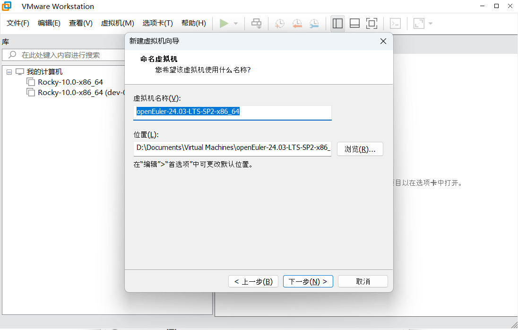Open the snapshot manager wrench icon
Viewport: 518px width, 330px height.
[x=314, y=24]
